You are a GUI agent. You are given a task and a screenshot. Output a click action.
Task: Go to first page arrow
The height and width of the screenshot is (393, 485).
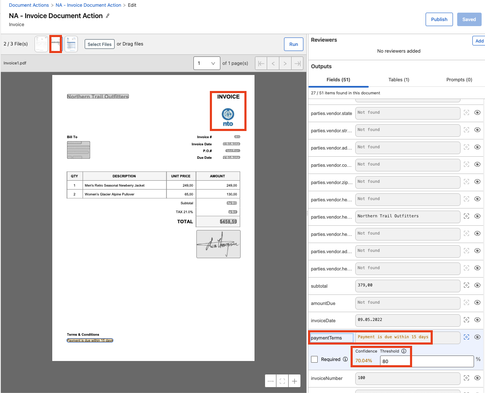[261, 63]
